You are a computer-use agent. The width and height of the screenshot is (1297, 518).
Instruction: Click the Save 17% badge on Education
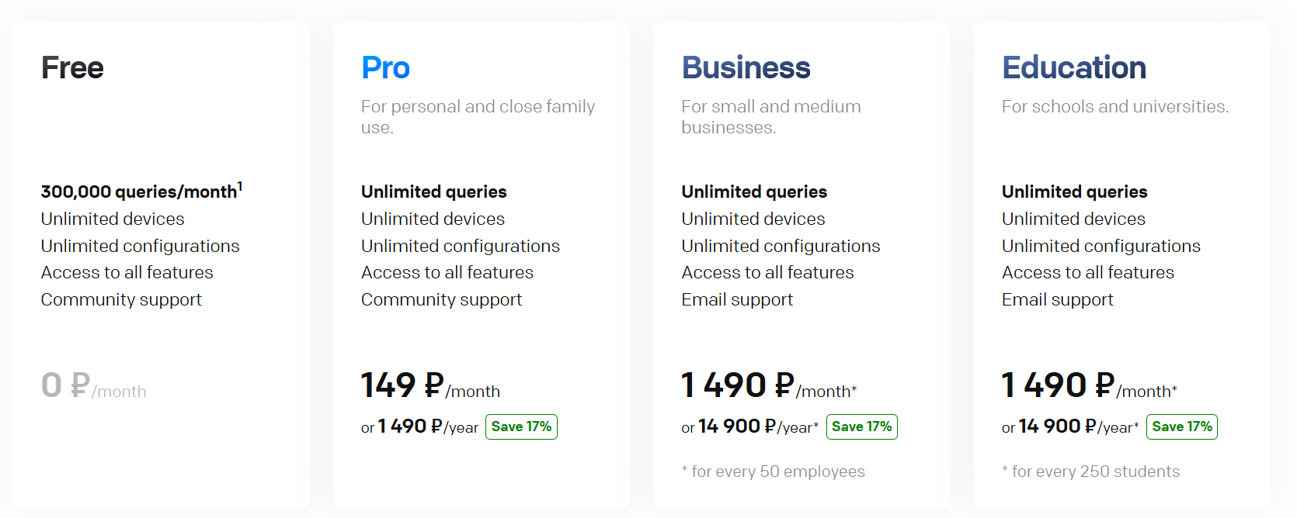[x=1181, y=427]
